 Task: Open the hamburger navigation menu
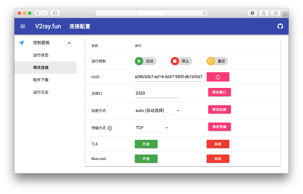(x=23, y=26)
